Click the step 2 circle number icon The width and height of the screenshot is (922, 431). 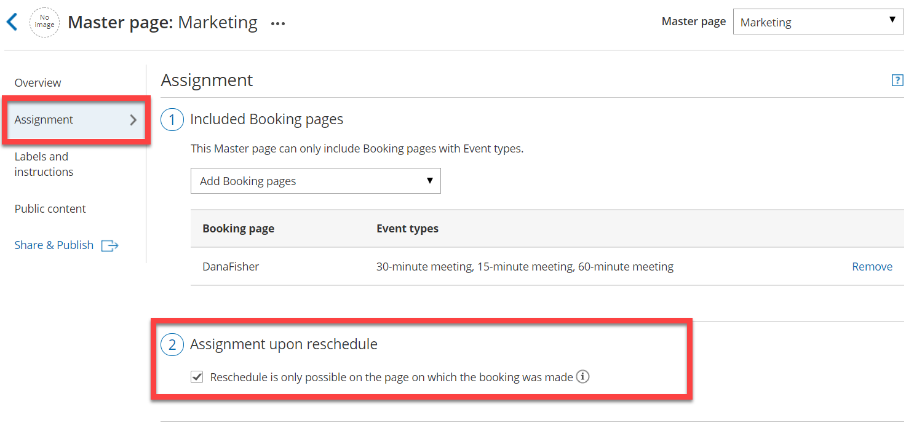(172, 345)
